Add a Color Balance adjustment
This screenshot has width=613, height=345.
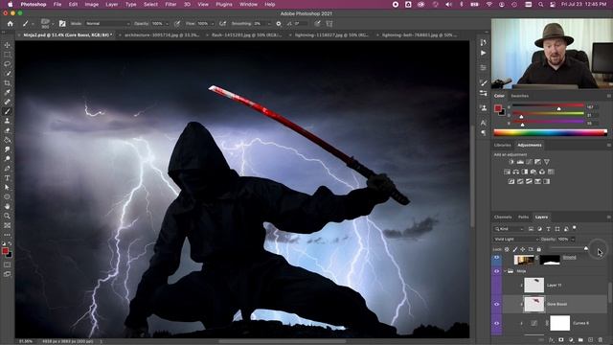click(516, 172)
